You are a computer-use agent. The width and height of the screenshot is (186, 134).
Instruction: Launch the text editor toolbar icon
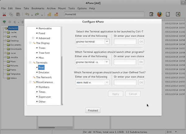[x=151, y=14]
